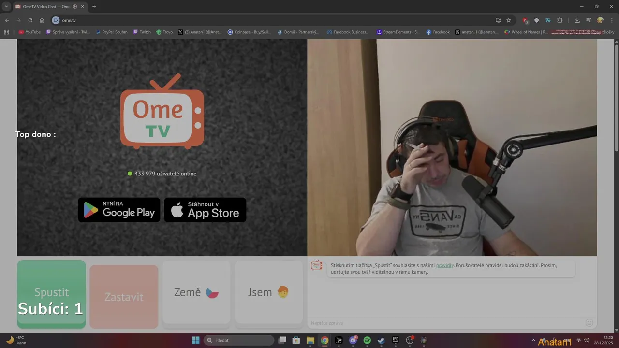
Task: Open the emoji picker smiley icon
Action: pyautogui.click(x=589, y=322)
